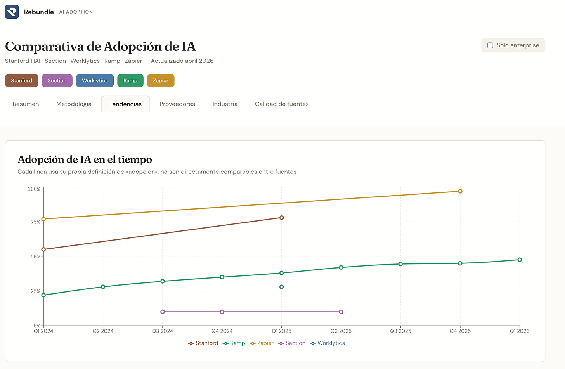Image resolution: width=565 pixels, height=369 pixels.
Task: Click the 'Q2 2025' axis label
Action: click(341, 331)
